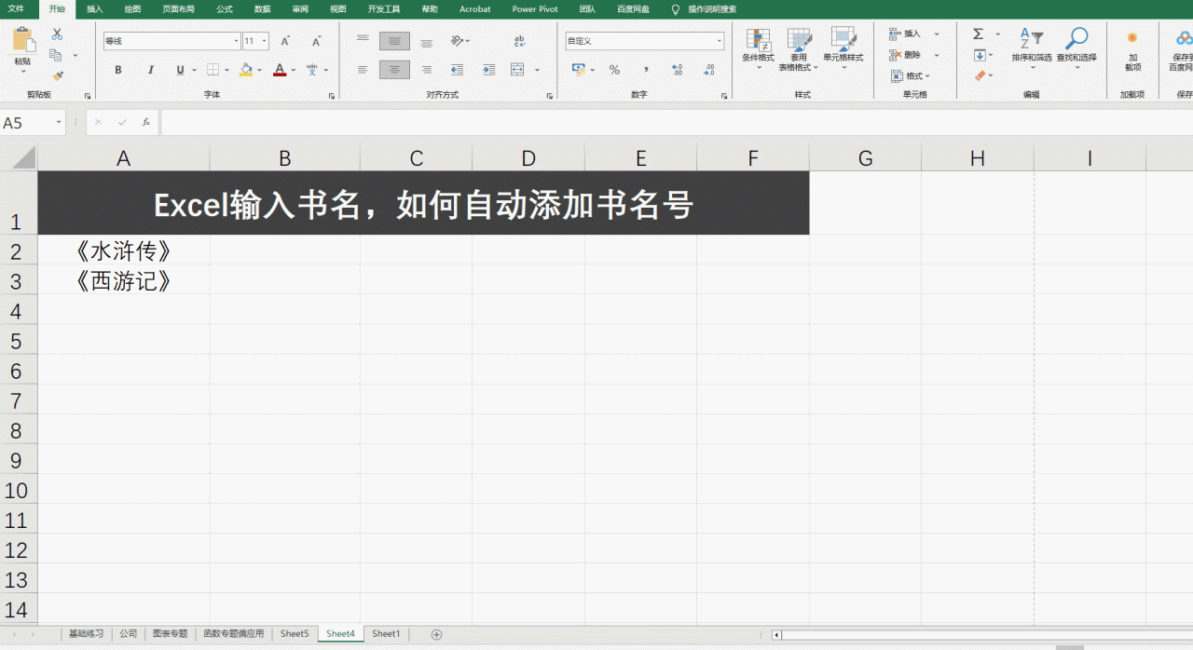Apply the fill color bucket
The width and height of the screenshot is (1193, 650).
tap(245, 70)
